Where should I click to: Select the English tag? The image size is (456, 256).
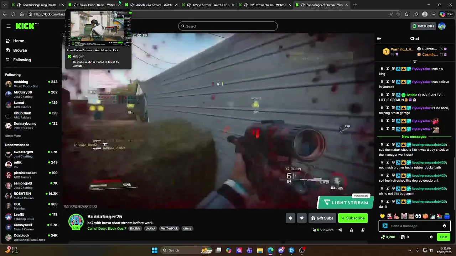coord(135,229)
